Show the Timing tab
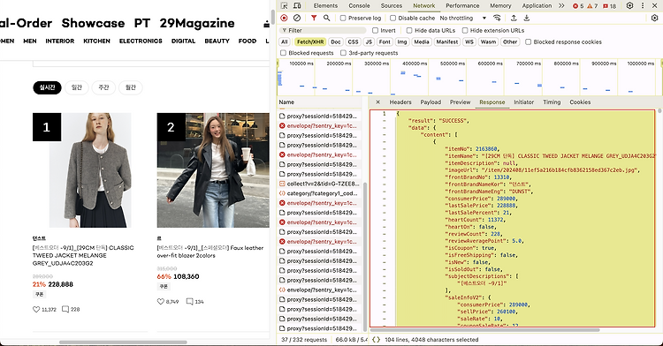Image resolution: width=663 pixels, height=346 pixels. 552,102
